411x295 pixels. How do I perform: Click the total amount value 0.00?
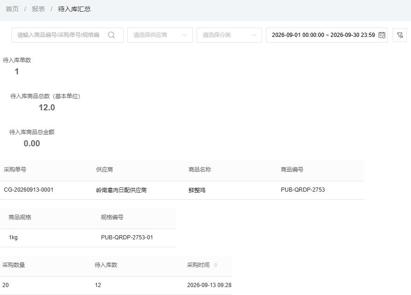pos(32,144)
